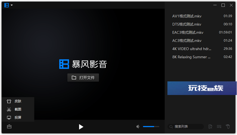Open the 玩技e族 banner
Viewport: 237px width, 135px height.
(x=202, y=88)
